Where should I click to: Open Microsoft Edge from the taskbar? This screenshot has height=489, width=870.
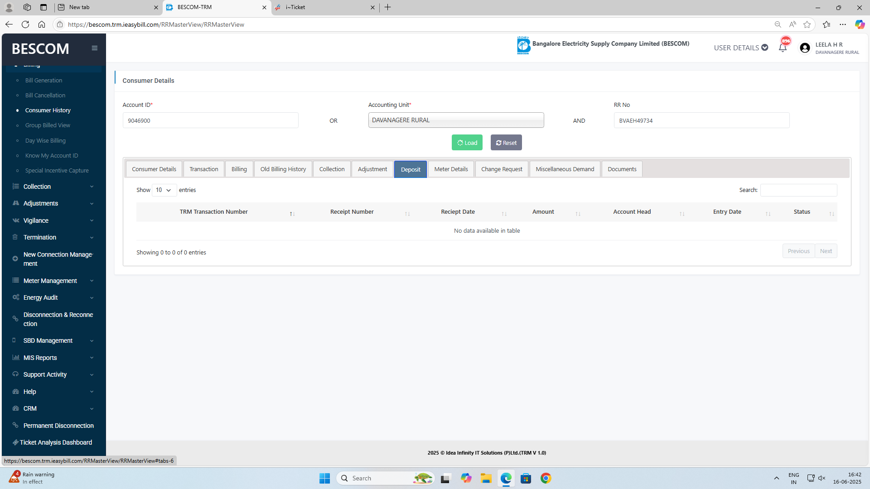tap(506, 478)
